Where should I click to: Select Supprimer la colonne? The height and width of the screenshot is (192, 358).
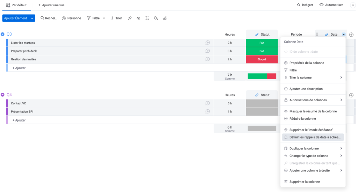313,182
